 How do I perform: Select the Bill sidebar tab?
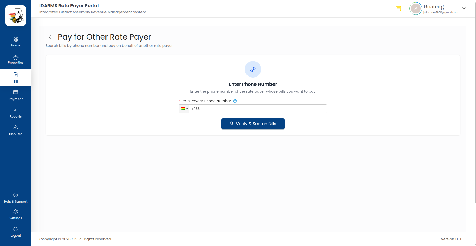[x=16, y=78]
